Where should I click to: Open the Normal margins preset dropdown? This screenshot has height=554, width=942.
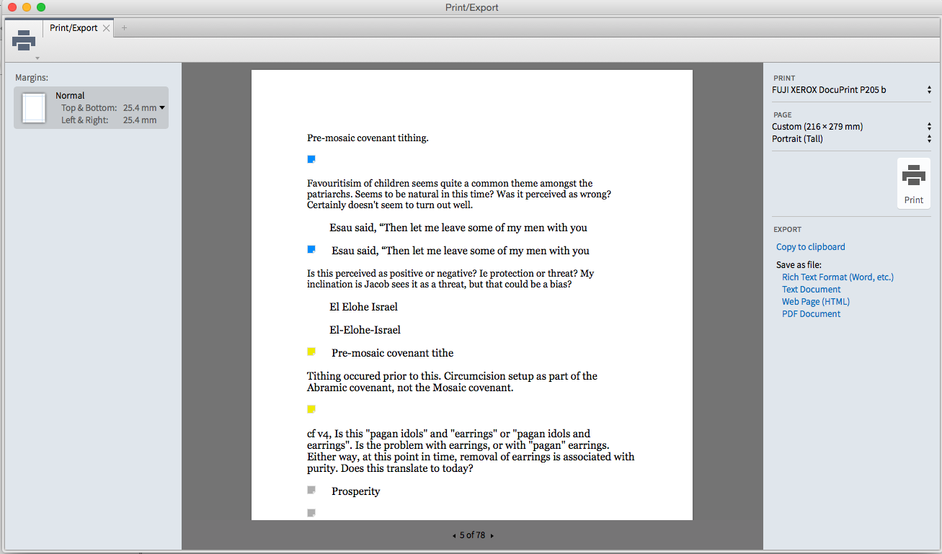point(163,107)
